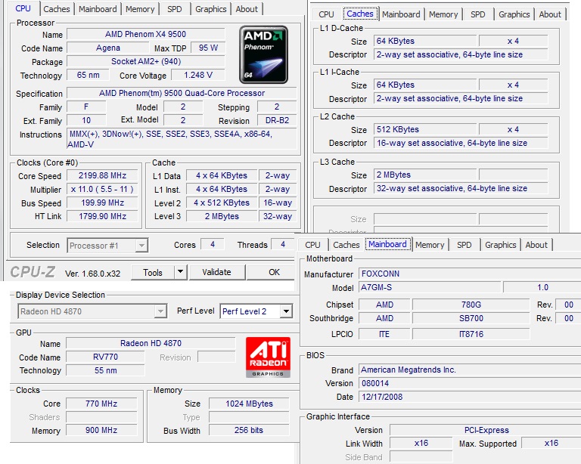Click the ATI Radeon Graphics logo
This screenshot has height=464, width=581.
[267, 357]
